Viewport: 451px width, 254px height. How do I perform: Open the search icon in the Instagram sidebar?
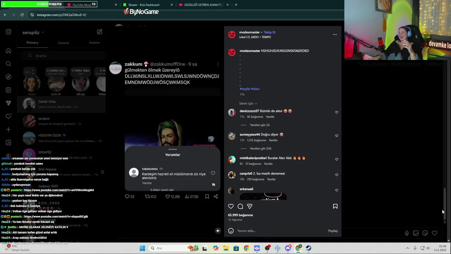[8, 64]
